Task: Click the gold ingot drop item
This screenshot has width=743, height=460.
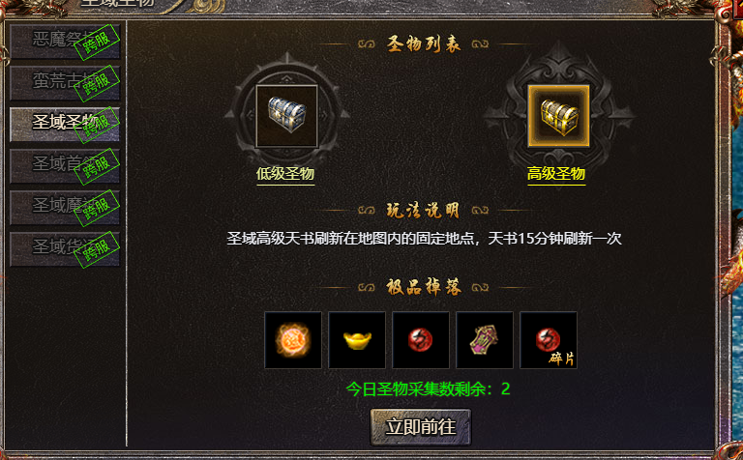Action: pos(357,340)
